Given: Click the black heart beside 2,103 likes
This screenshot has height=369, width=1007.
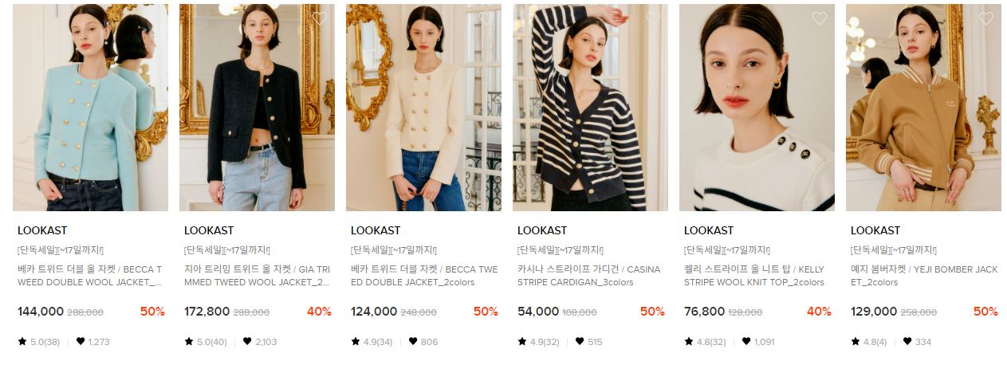Looking at the screenshot, I should (x=247, y=342).
